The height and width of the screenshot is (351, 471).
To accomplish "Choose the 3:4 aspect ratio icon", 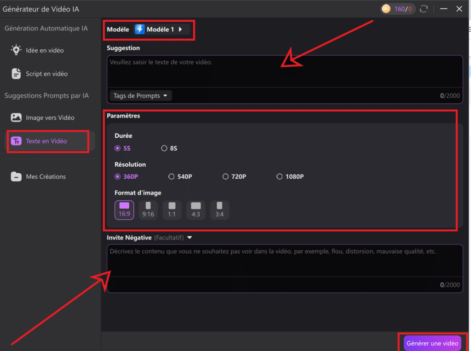I will [219, 210].
